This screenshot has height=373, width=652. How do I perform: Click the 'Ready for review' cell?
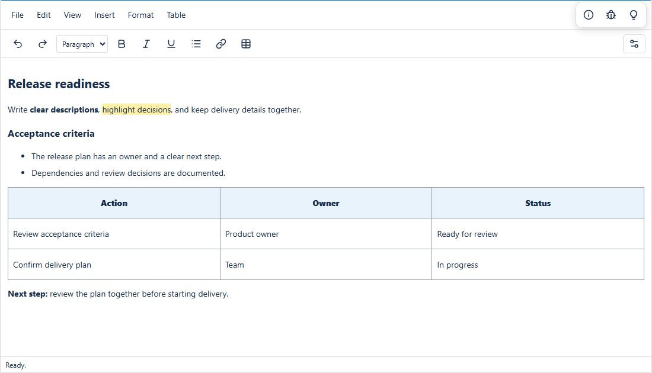[x=538, y=234]
